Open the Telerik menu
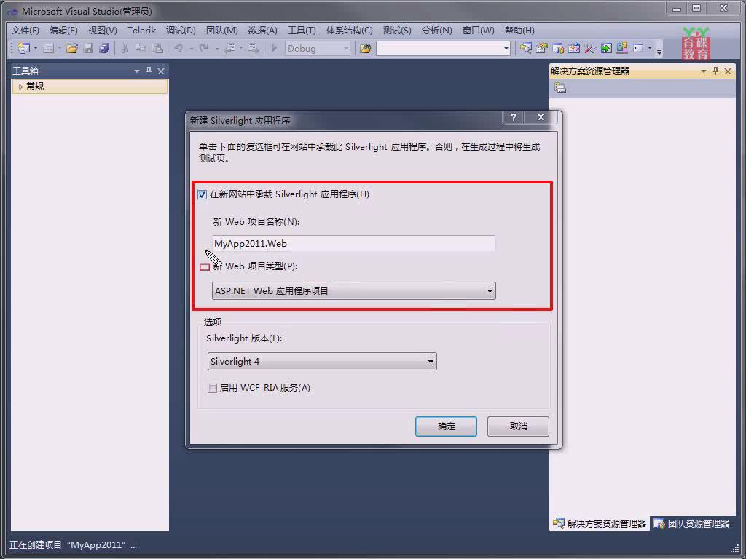This screenshot has height=559, width=746. pos(142,31)
